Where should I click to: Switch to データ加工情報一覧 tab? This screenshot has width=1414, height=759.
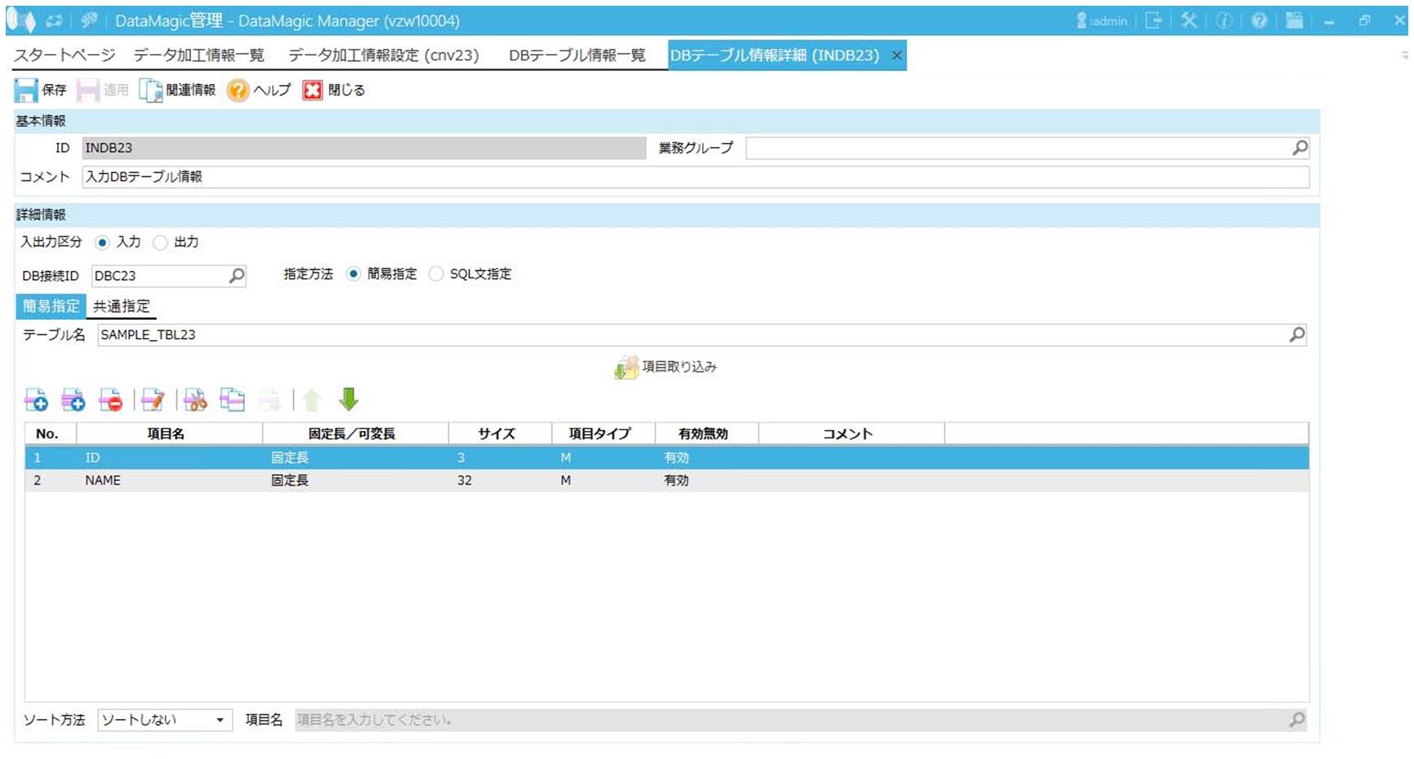(199, 55)
